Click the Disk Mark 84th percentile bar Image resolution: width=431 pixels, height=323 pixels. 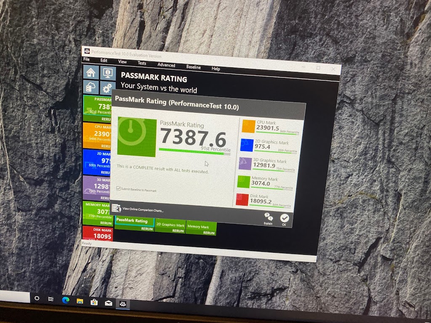coord(270,206)
